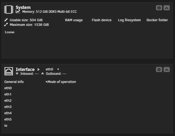Click the Interface ethernet port icon

pyautogui.click(x=9, y=71)
